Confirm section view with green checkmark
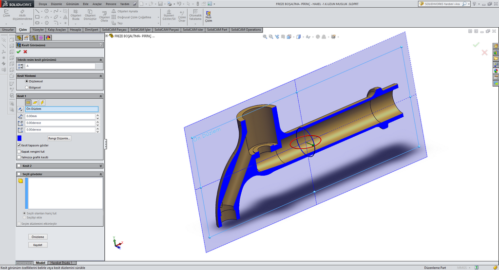 coord(19,52)
